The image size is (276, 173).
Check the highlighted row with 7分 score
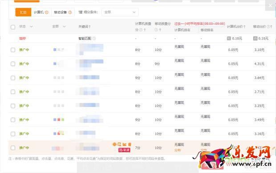(x=13, y=148)
